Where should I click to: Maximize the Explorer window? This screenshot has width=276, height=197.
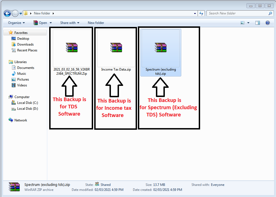(260, 6)
